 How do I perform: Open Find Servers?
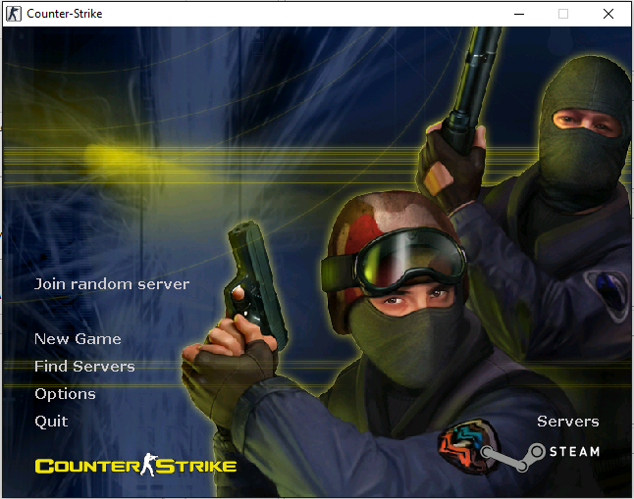pos(84,367)
